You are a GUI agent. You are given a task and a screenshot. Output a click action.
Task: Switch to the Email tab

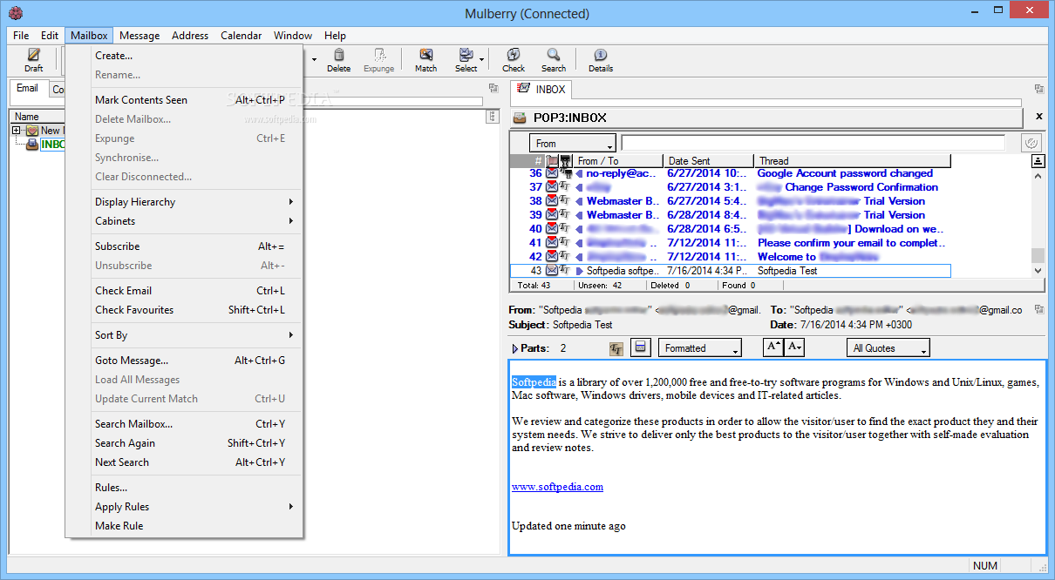[28, 89]
